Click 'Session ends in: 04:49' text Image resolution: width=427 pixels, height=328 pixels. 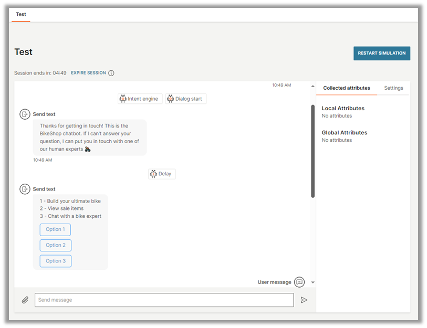[40, 73]
